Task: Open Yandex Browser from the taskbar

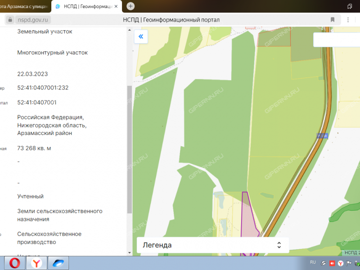Action: (36, 263)
